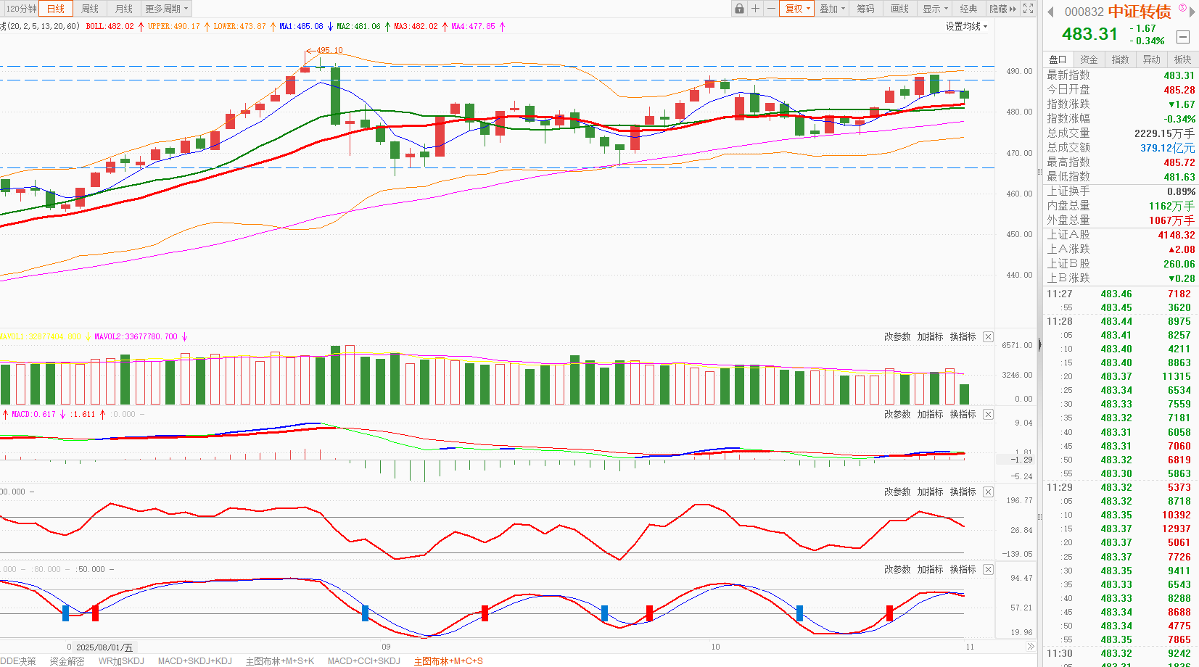Viewport: 1199px width, 667px height.
Task: Click 换指标 in the volume panel
Action: tap(963, 336)
